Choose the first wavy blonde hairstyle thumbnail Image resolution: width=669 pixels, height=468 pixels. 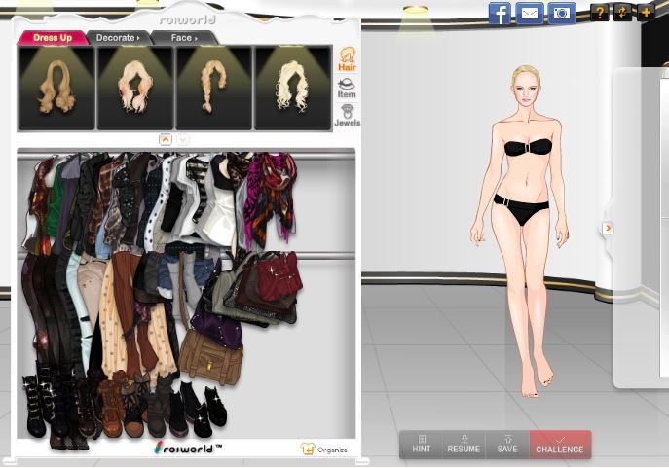(x=56, y=88)
